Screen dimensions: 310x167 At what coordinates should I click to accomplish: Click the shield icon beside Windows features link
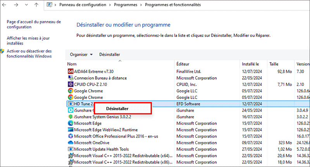click(2, 51)
